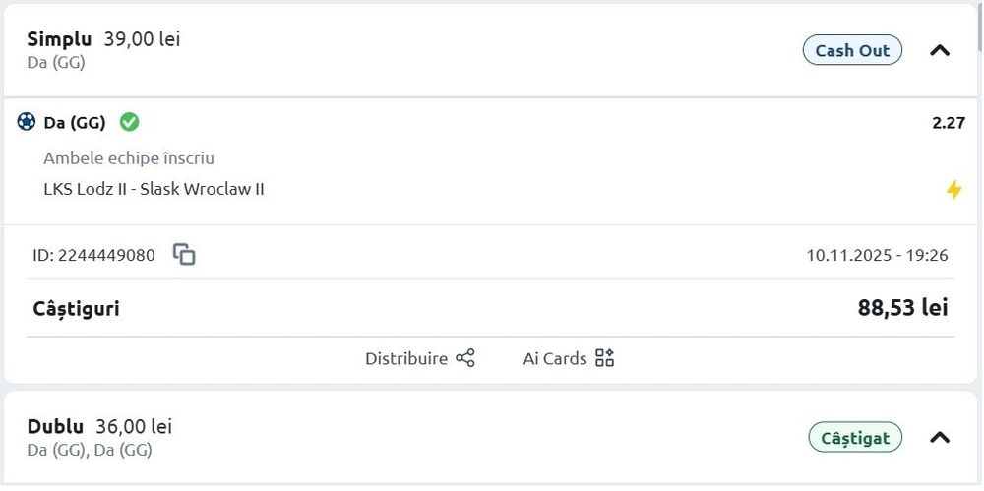This screenshot has height=491, width=984.
Task: Collapse the Dublu bet with its chevron
Action: point(940,437)
